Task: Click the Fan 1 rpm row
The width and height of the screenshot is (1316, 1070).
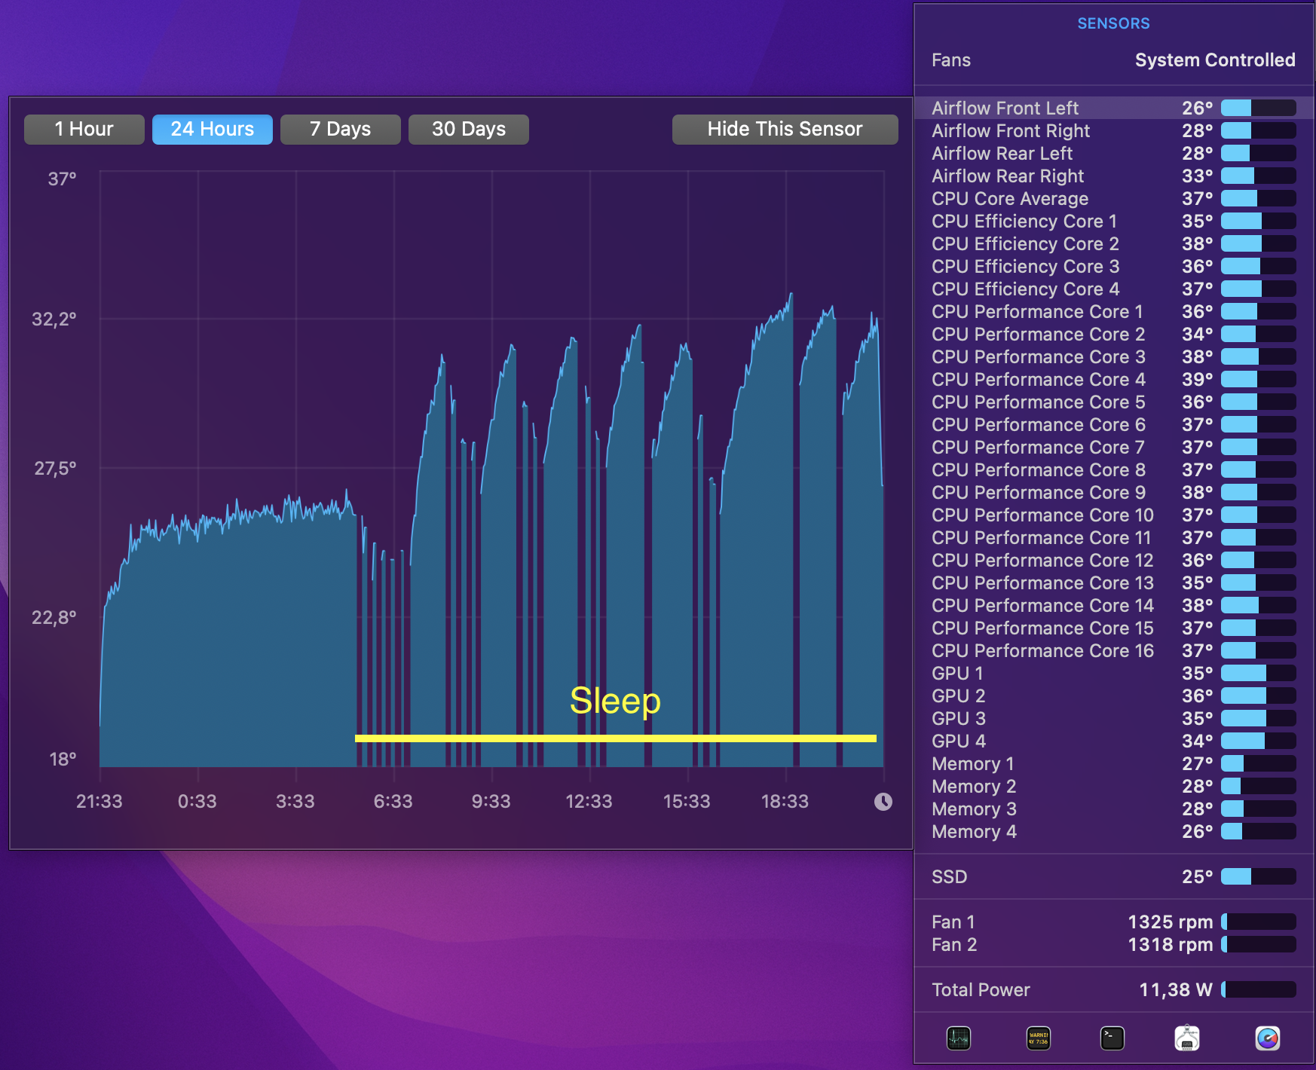Action: pos(1113,922)
